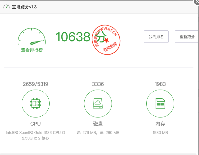The height and width of the screenshot is (155, 199).
Task: Open the 查看排行榜 ranking link
Action: (32, 50)
